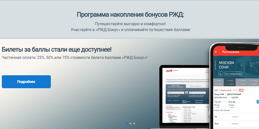The height and width of the screenshot is (129, 259).
Task: Select the 8 апр date tab
Action: (218, 82)
